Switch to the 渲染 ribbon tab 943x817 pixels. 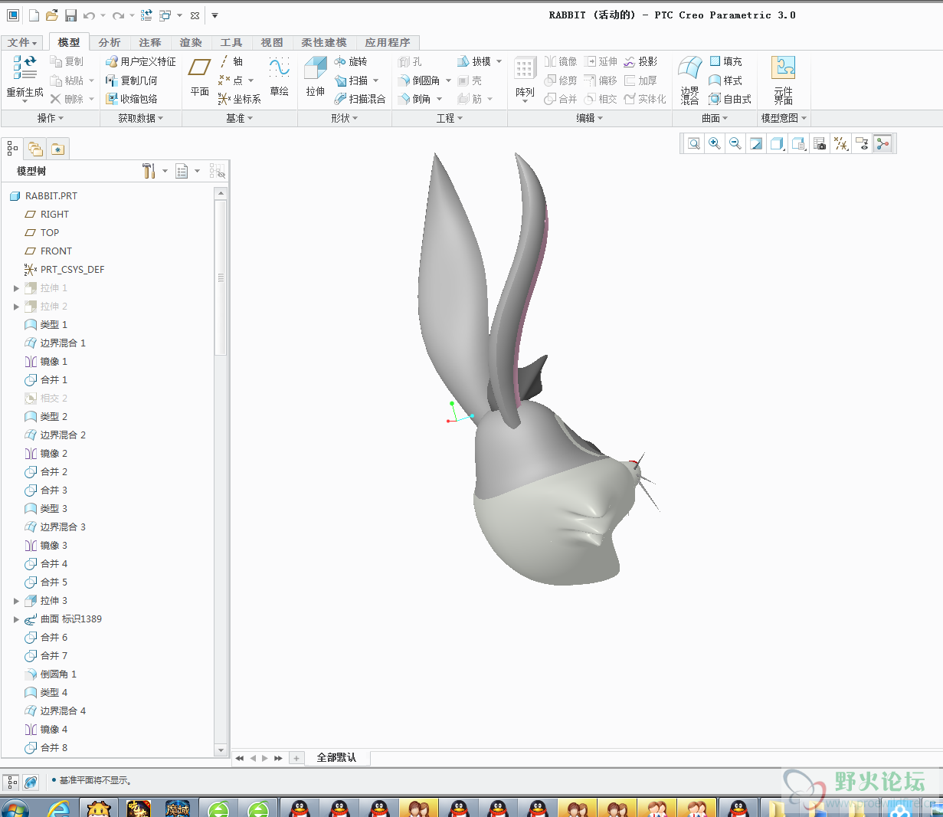click(191, 43)
